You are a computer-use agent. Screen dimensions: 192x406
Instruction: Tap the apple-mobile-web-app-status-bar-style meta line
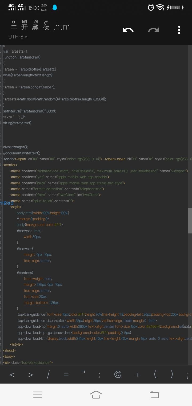click(x=68, y=183)
